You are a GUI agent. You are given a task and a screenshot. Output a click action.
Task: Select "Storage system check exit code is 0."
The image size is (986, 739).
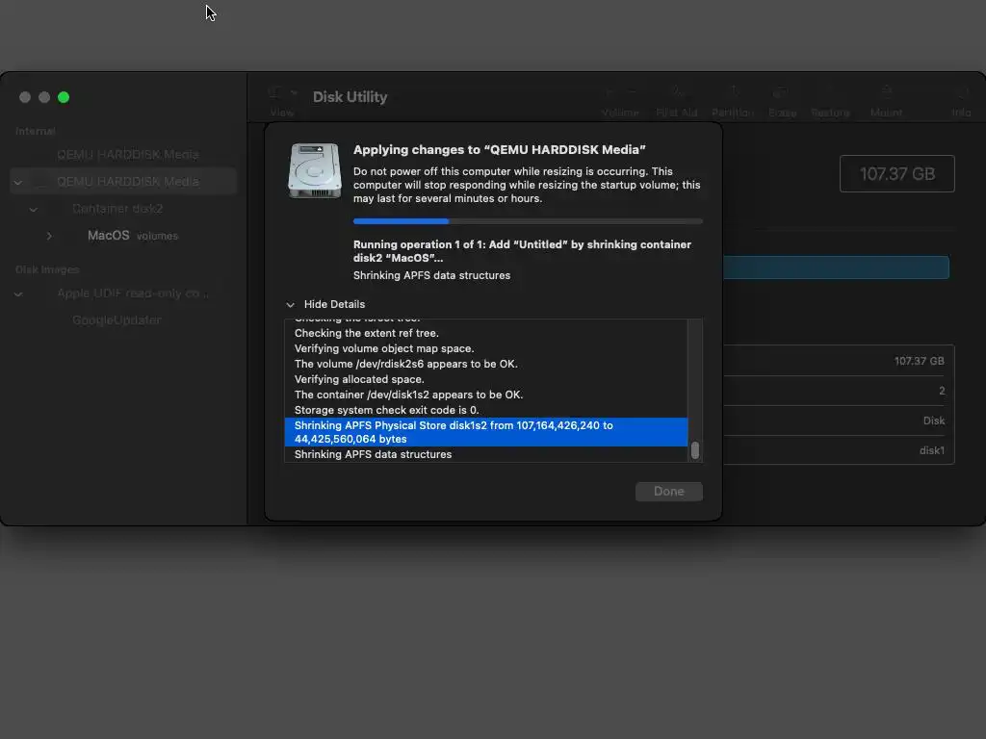(x=387, y=410)
